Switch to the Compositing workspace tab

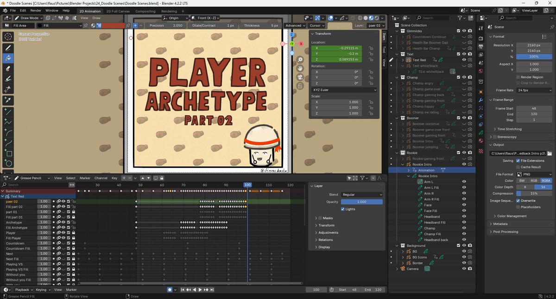tap(145, 11)
